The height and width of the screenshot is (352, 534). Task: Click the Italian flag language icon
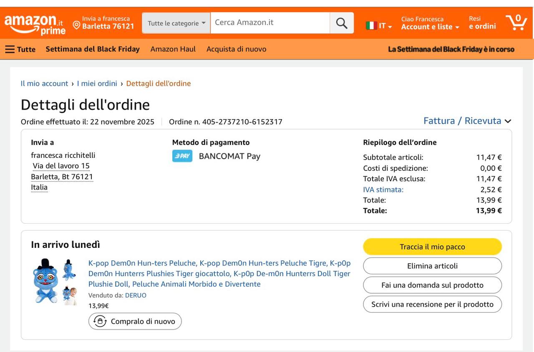click(x=371, y=26)
